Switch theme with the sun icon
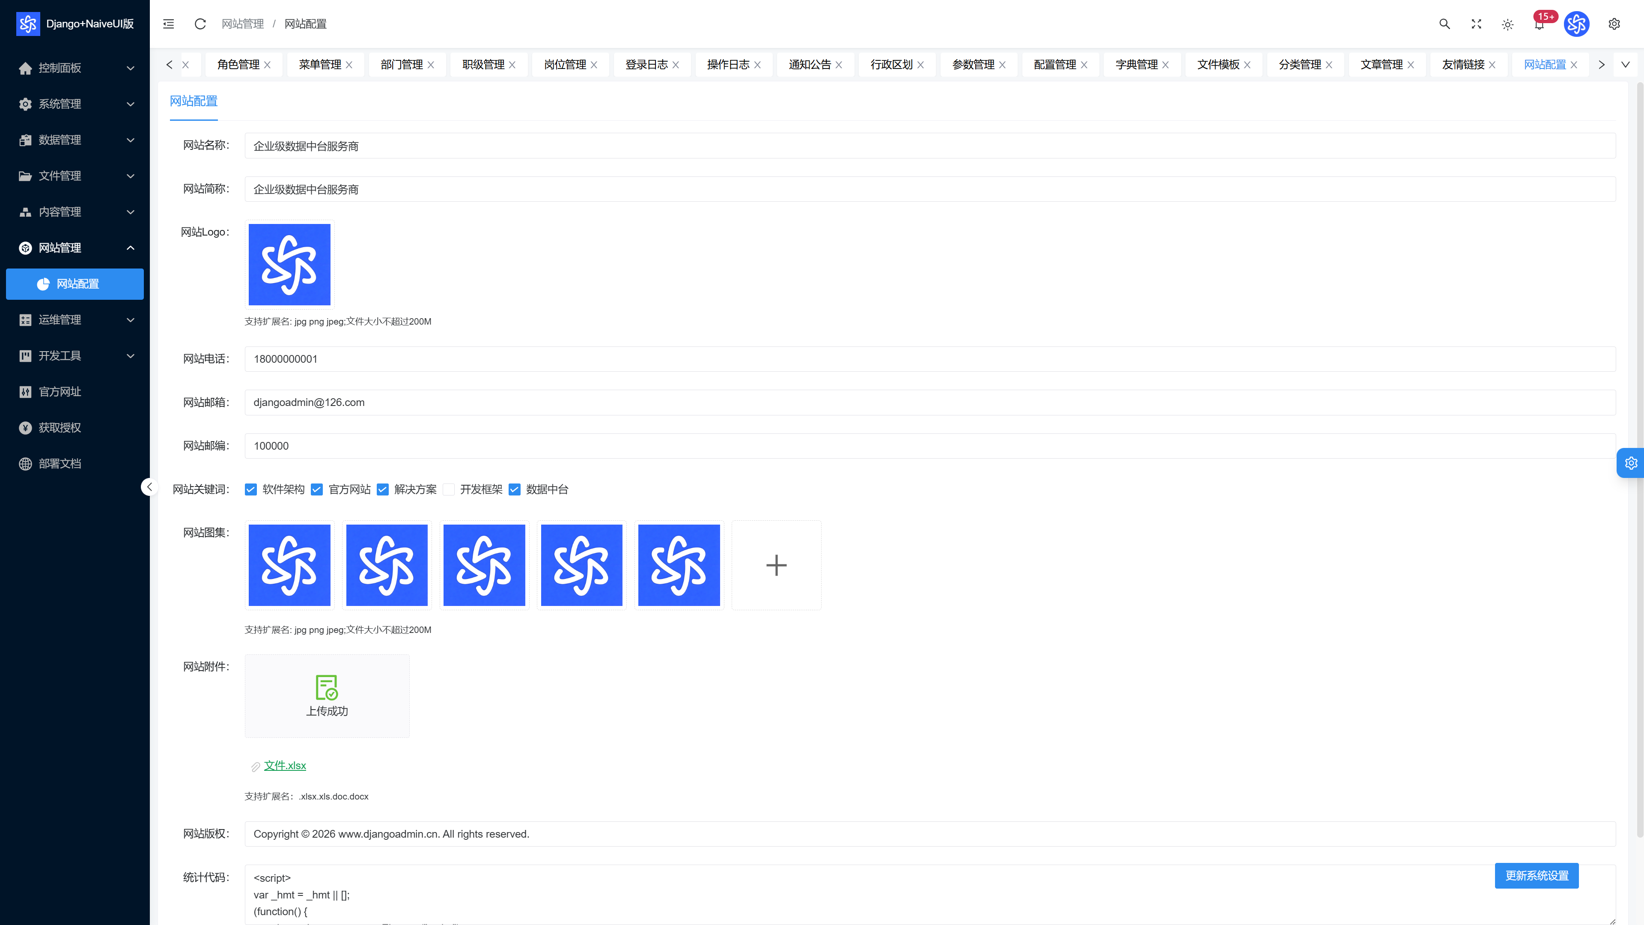 tap(1507, 24)
